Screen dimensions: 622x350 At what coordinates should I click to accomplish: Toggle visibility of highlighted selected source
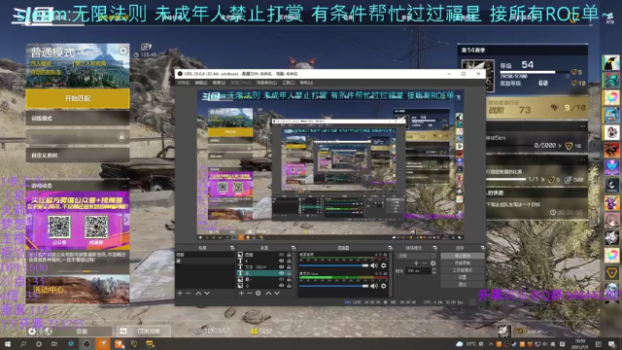point(281,273)
